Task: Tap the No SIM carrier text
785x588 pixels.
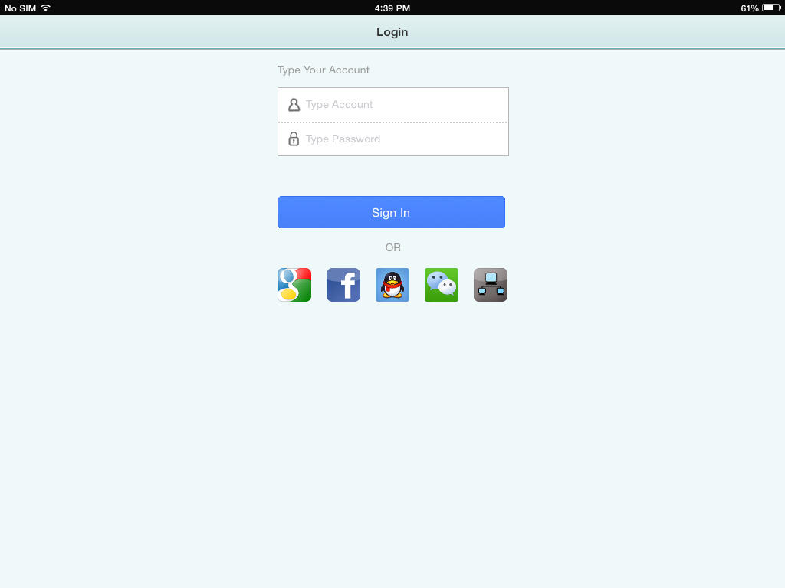Action: pos(21,8)
